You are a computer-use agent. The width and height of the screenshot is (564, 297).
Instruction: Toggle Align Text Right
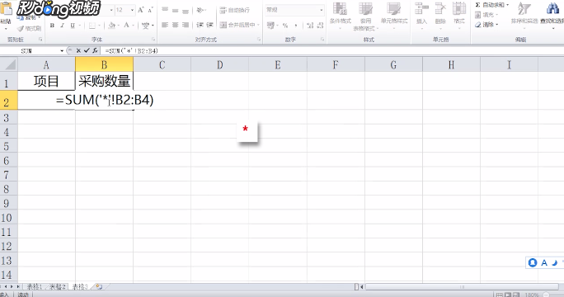(186, 25)
